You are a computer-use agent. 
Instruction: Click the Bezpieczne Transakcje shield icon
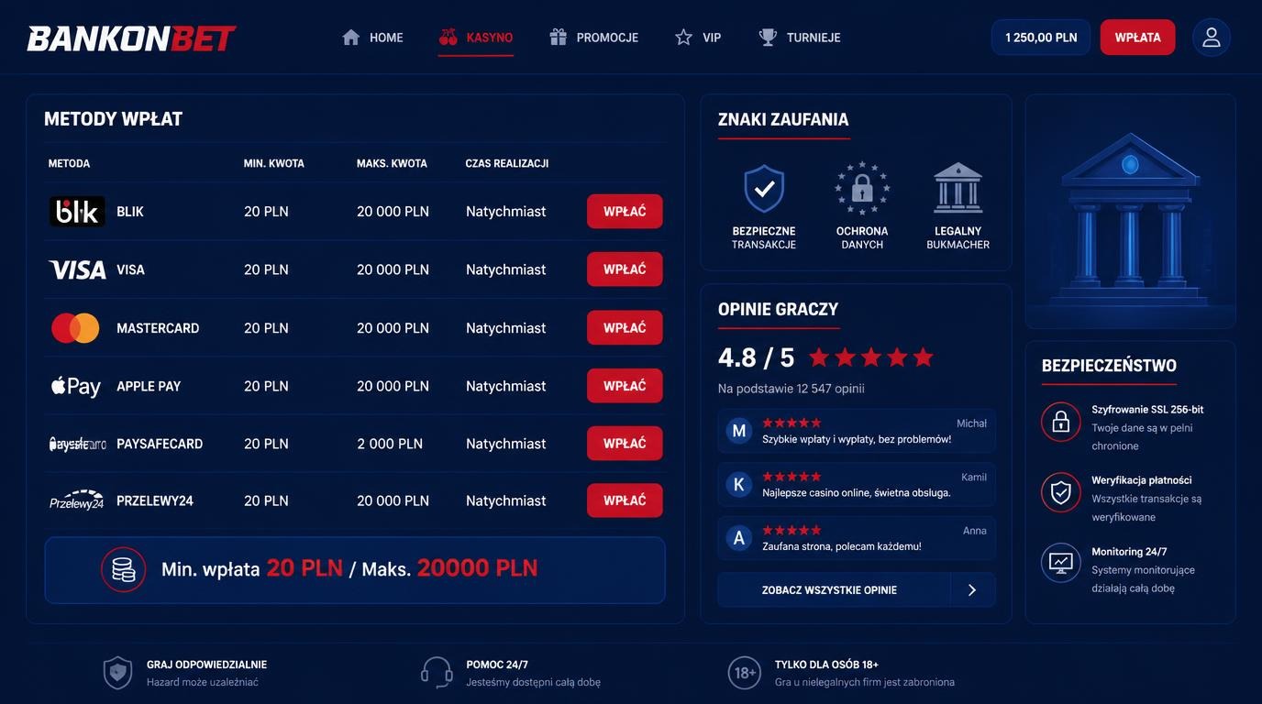pos(764,189)
